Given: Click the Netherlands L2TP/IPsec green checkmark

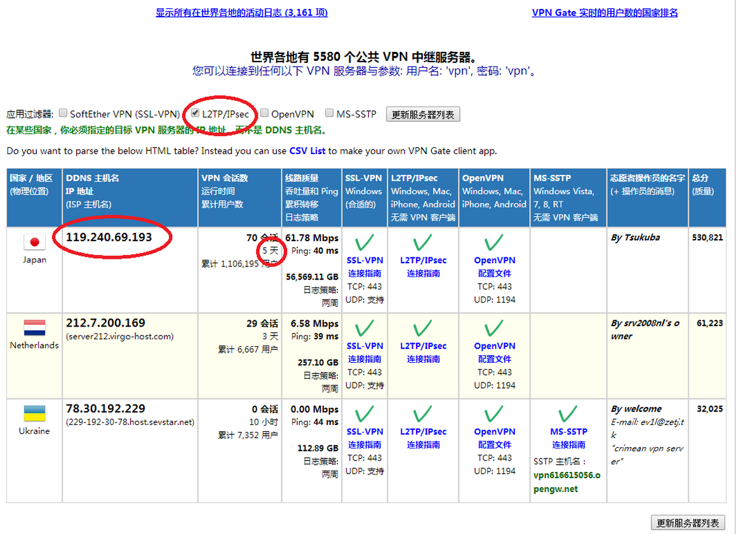Looking at the screenshot, I should point(422,328).
